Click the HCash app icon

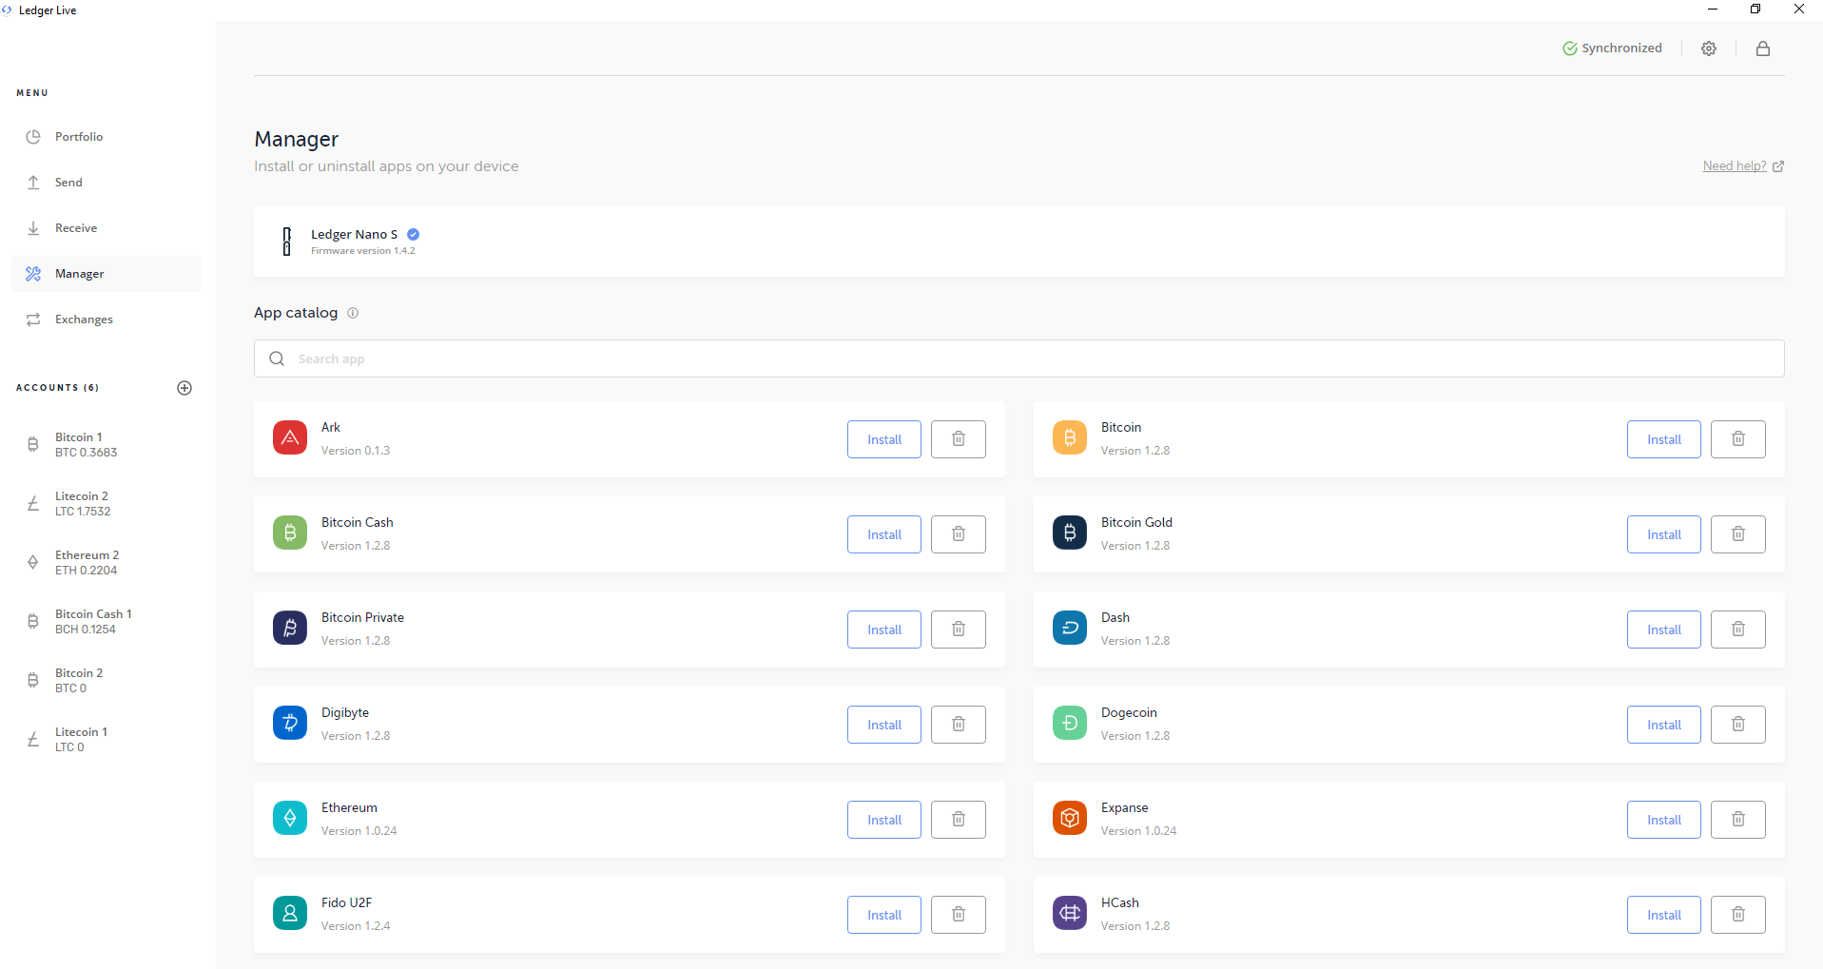(1070, 913)
